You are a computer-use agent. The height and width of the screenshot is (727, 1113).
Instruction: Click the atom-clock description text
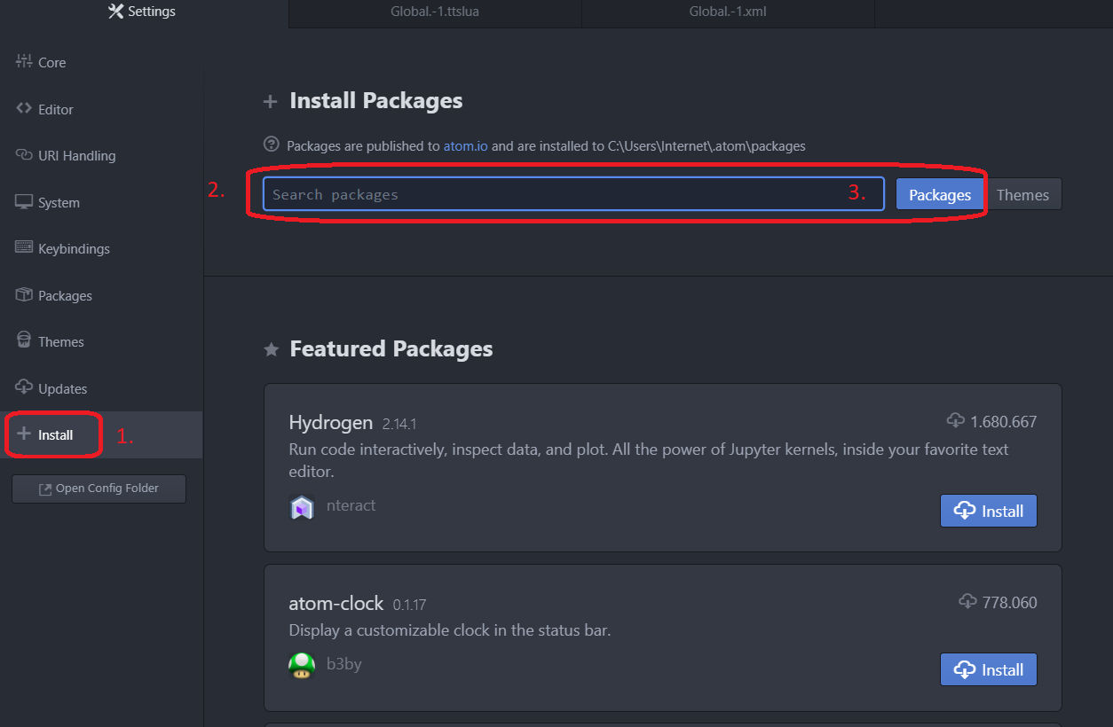point(450,630)
